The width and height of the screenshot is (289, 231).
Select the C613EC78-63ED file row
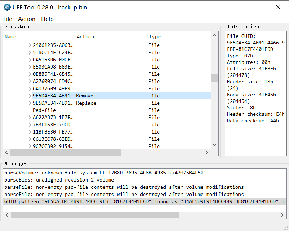tap(53, 139)
